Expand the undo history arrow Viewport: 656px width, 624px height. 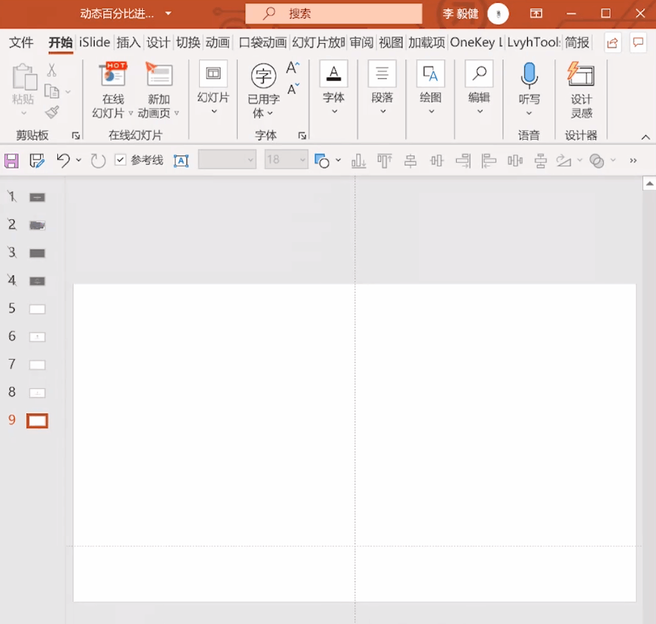pos(78,160)
